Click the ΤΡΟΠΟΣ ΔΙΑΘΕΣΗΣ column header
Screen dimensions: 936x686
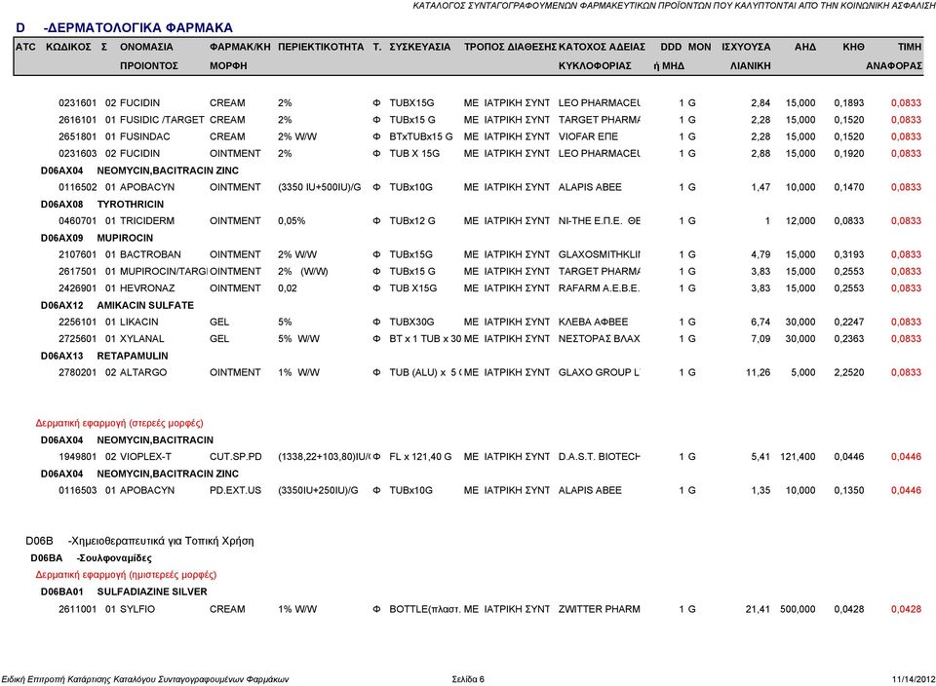tap(510, 47)
